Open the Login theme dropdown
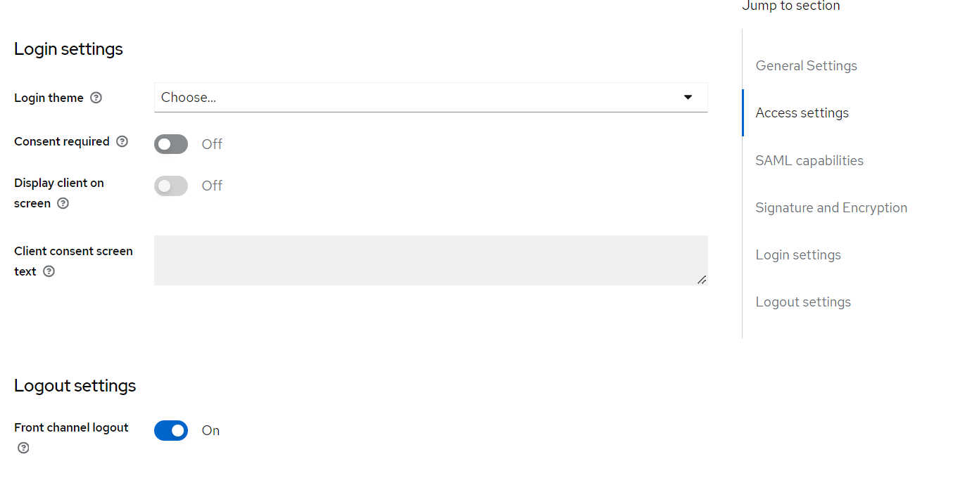 click(x=422, y=98)
